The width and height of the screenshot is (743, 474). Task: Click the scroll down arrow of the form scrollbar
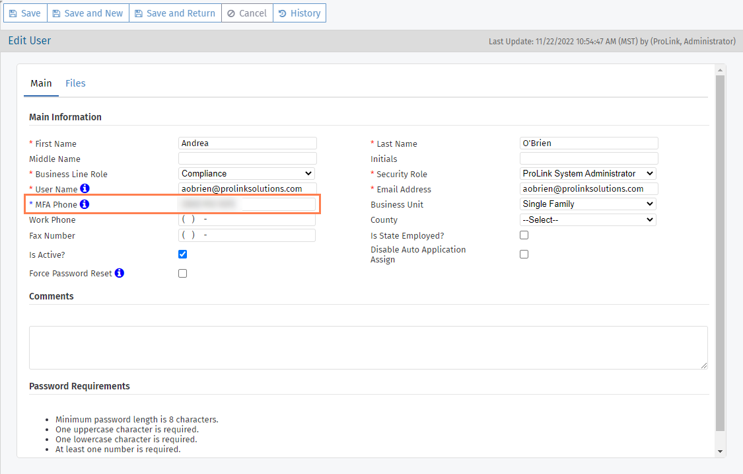720,451
